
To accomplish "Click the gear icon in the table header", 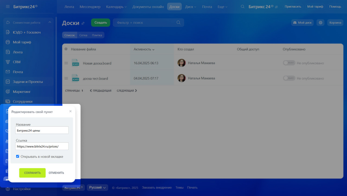I will click(x=66, y=49).
